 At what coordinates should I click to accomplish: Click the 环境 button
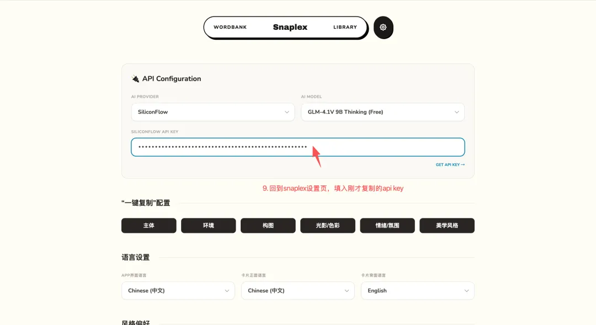(208, 226)
